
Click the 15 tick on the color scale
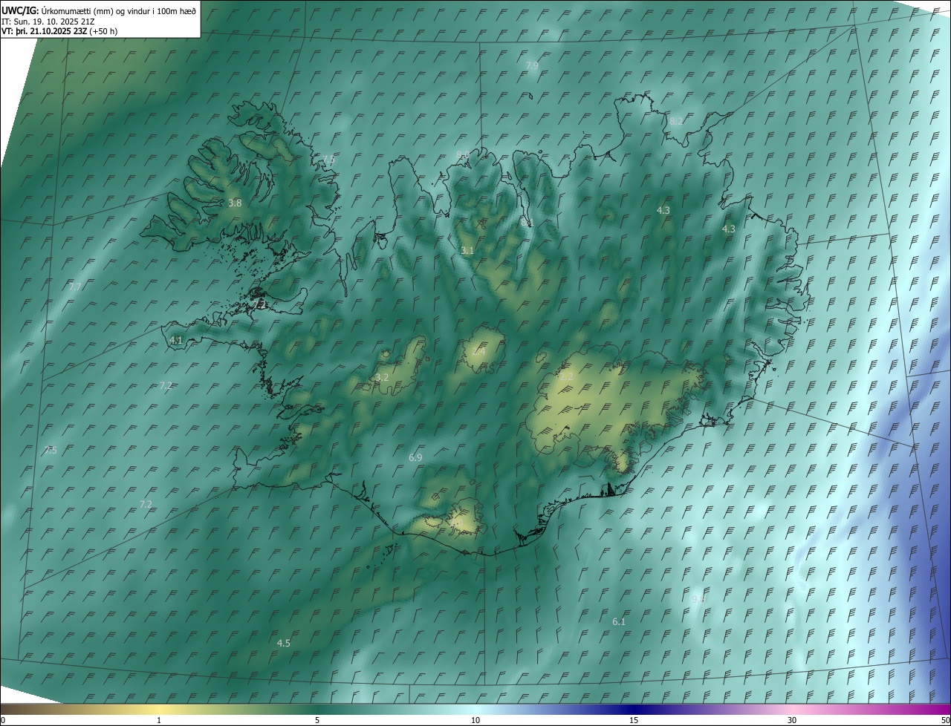point(634,720)
